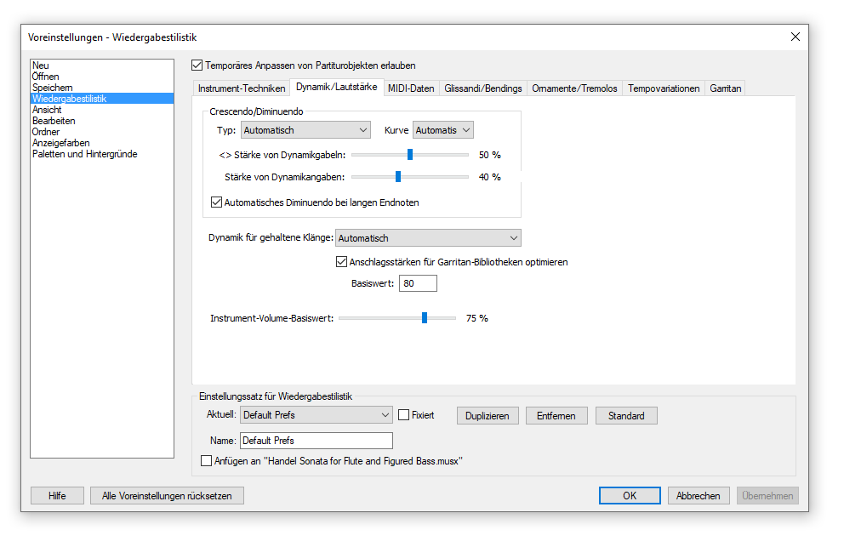Open the Ornamente/Tremolos tab
The height and width of the screenshot is (547, 844).
pos(575,88)
